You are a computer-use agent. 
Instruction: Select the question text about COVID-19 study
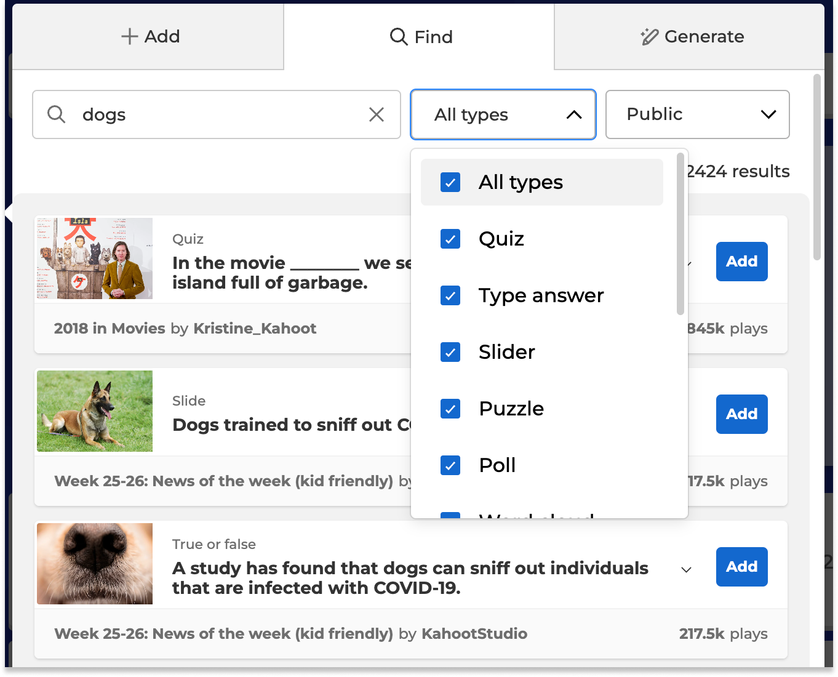tap(410, 578)
